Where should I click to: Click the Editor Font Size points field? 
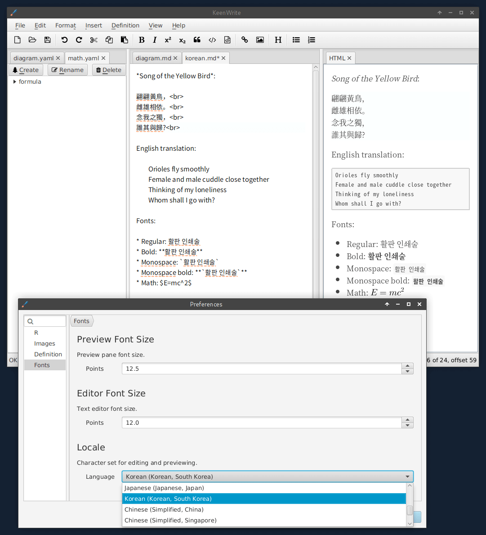[261, 423]
